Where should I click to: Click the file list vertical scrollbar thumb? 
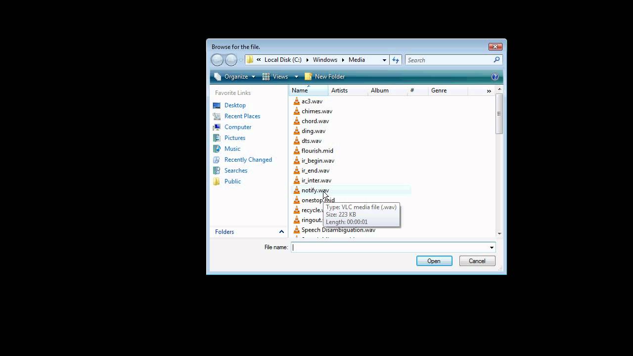click(499, 113)
